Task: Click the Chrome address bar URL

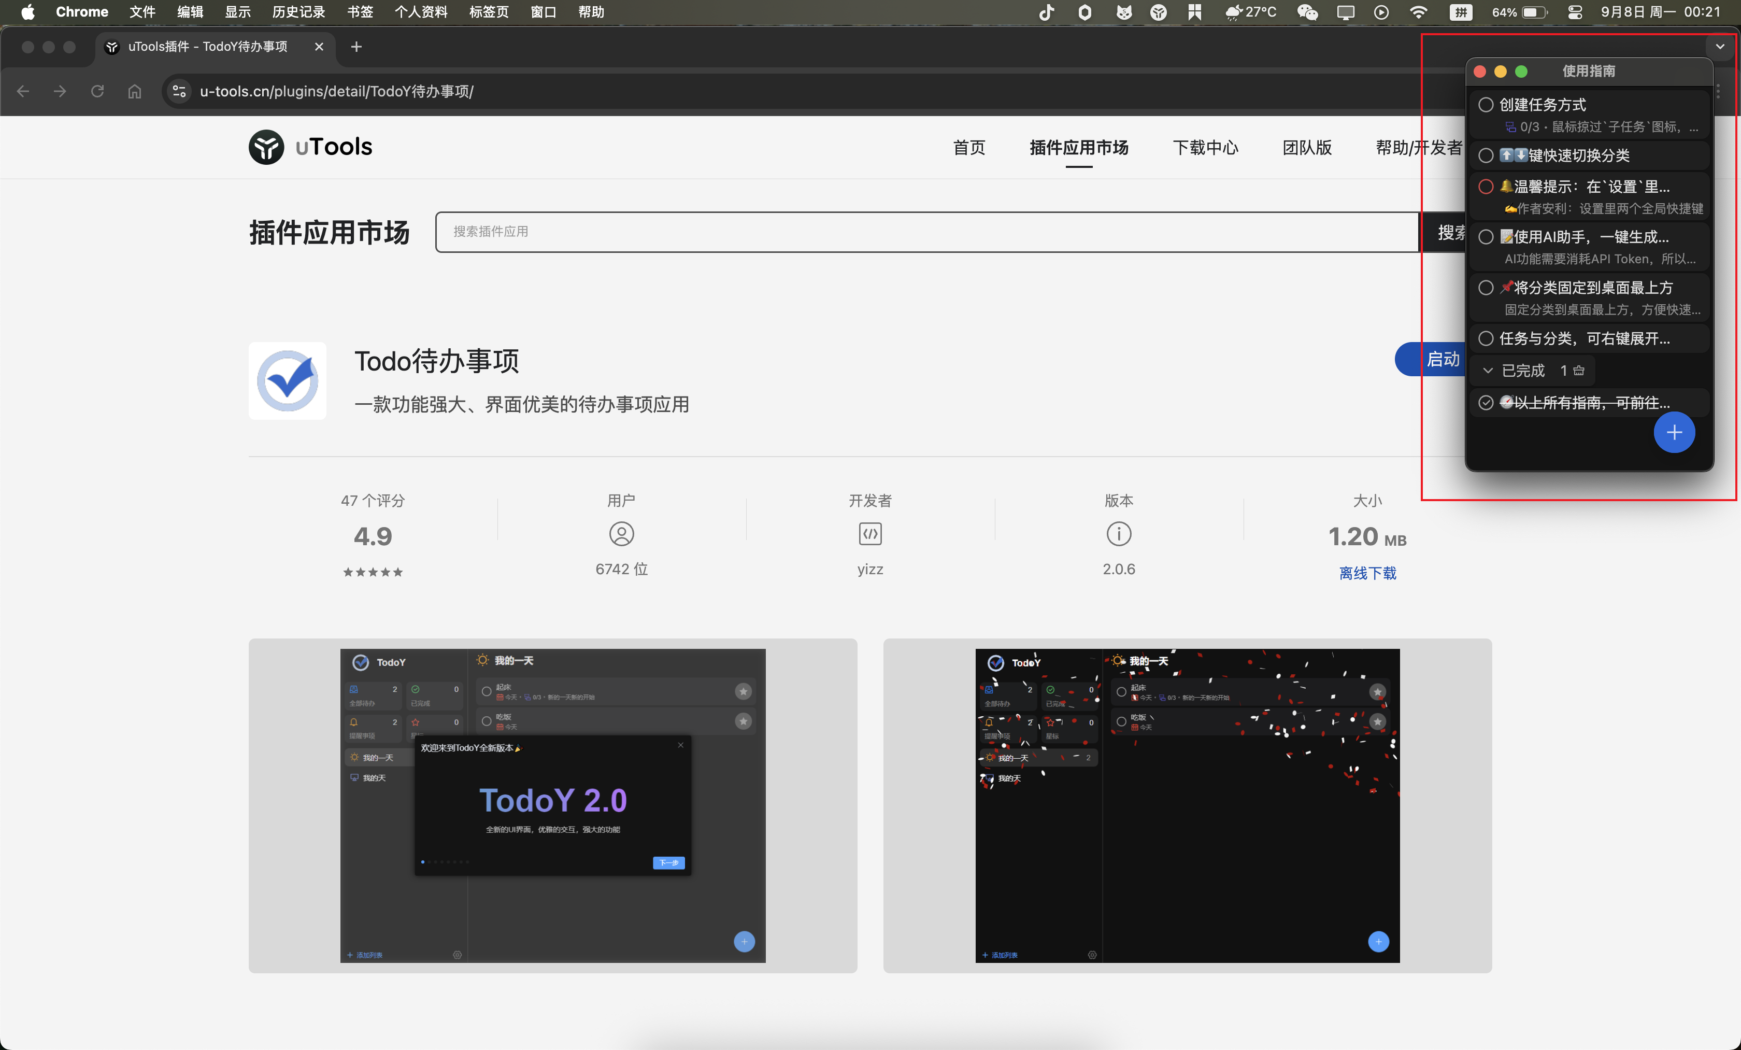Action: click(336, 91)
